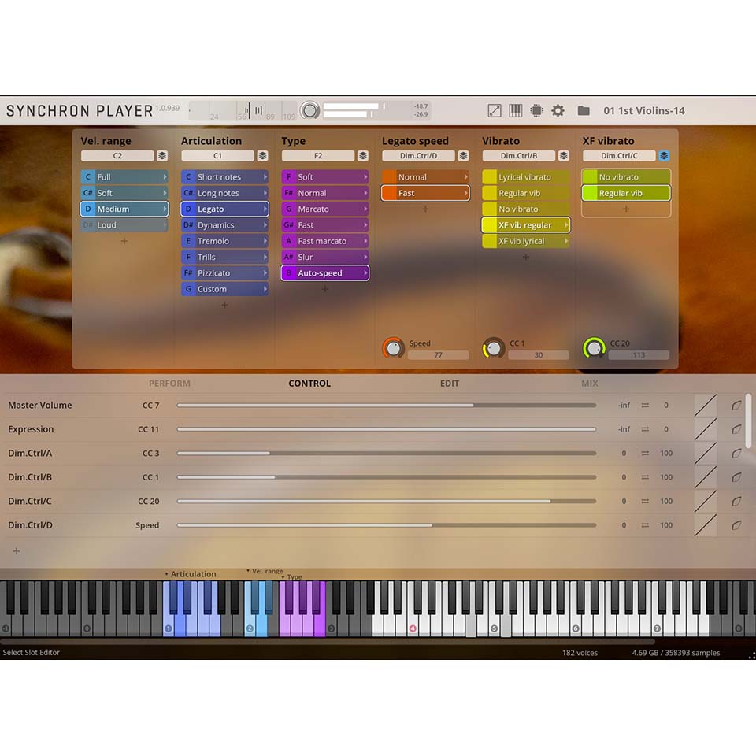Enable No vibrato in XF vibrato column
Image resolution: width=756 pixels, height=756 pixels.
pyautogui.click(x=625, y=176)
